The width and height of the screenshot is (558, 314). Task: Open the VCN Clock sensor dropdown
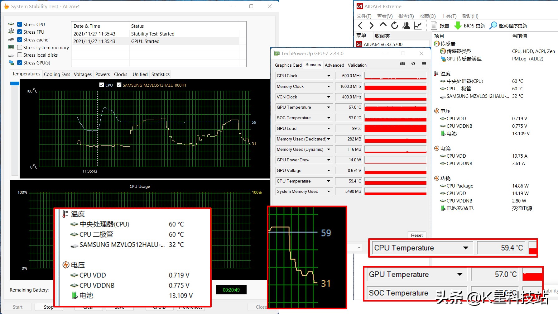point(329,97)
